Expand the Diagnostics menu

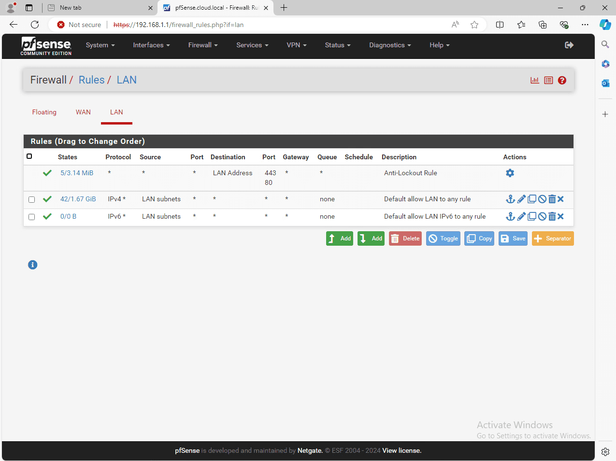pyautogui.click(x=390, y=45)
